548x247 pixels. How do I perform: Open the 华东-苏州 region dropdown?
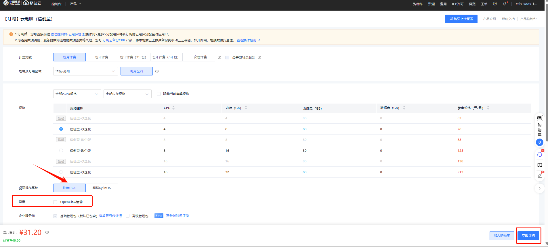pos(85,71)
